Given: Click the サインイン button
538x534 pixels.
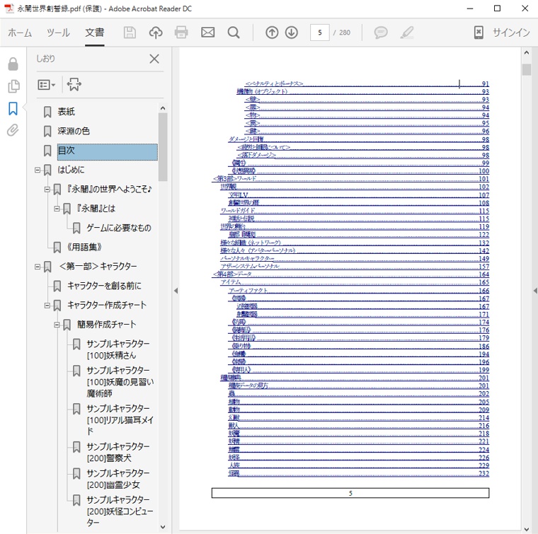Looking at the screenshot, I should [511, 33].
